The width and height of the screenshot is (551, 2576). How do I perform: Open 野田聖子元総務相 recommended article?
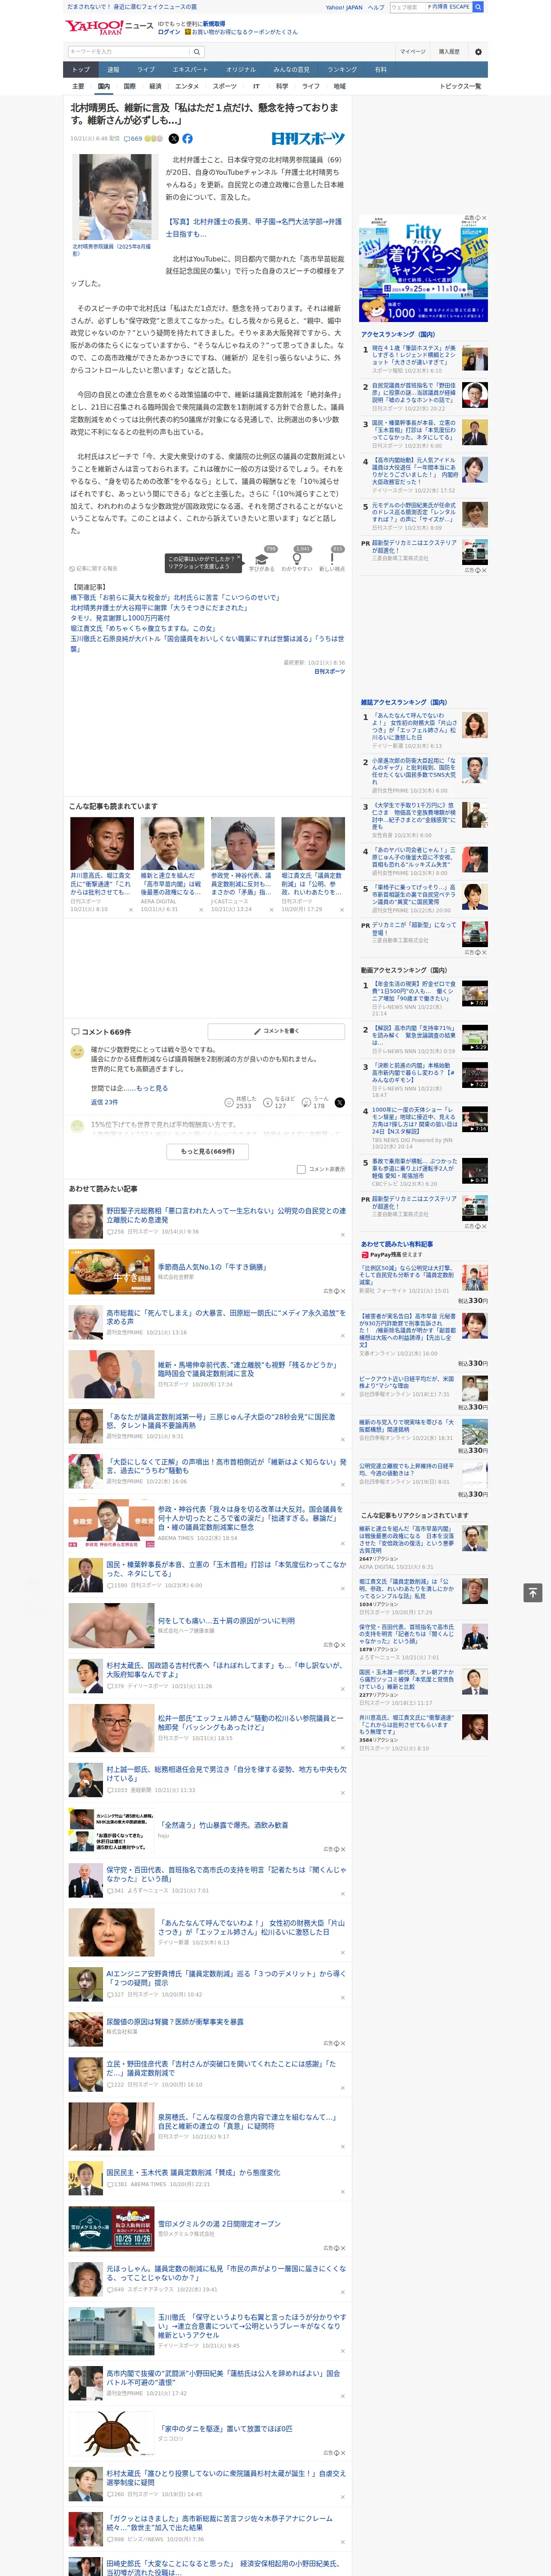(x=226, y=1215)
